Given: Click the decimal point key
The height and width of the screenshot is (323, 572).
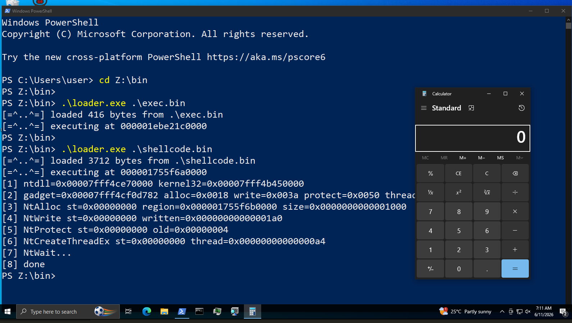Looking at the screenshot, I should coord(487,269).
